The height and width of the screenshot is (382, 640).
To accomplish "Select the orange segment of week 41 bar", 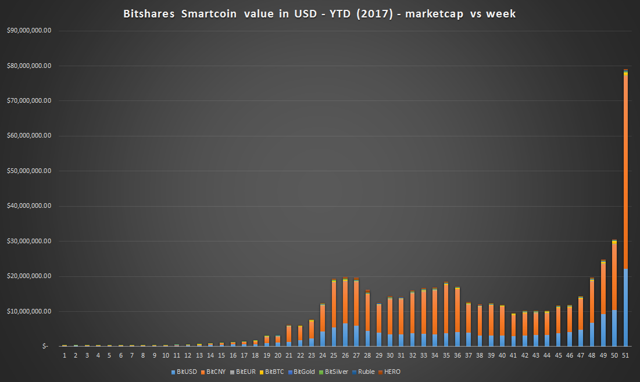I will (513, 326).
